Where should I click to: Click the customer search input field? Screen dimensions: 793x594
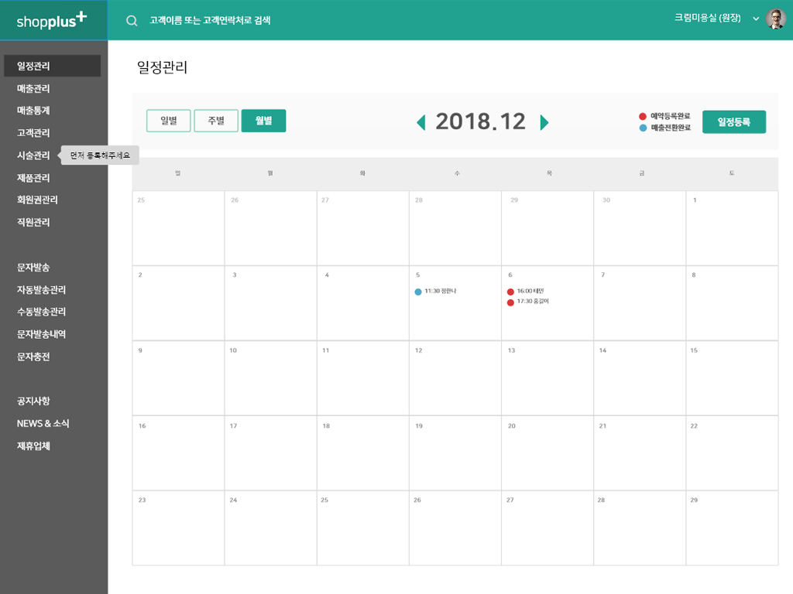pyautogui.click(x=310, y=21)
